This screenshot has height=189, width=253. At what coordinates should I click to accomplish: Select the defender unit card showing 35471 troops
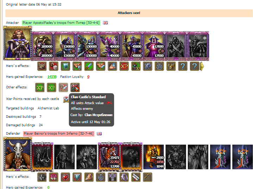click(x=109, y=157)
